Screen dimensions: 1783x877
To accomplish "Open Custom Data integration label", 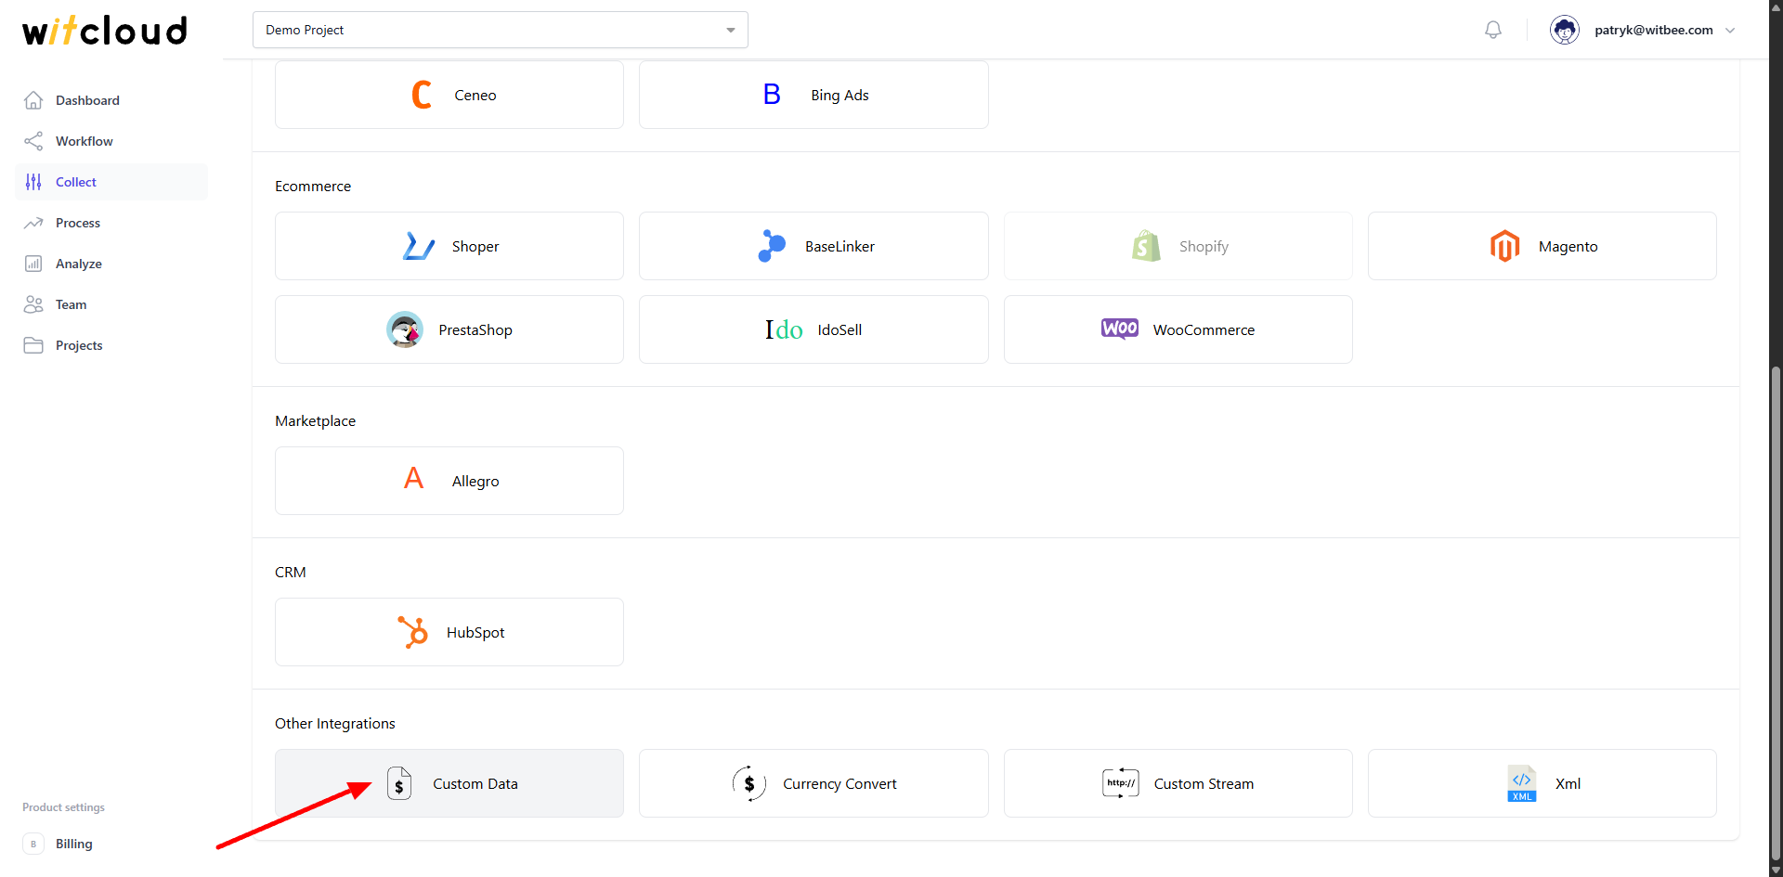I will pos(475,783).
